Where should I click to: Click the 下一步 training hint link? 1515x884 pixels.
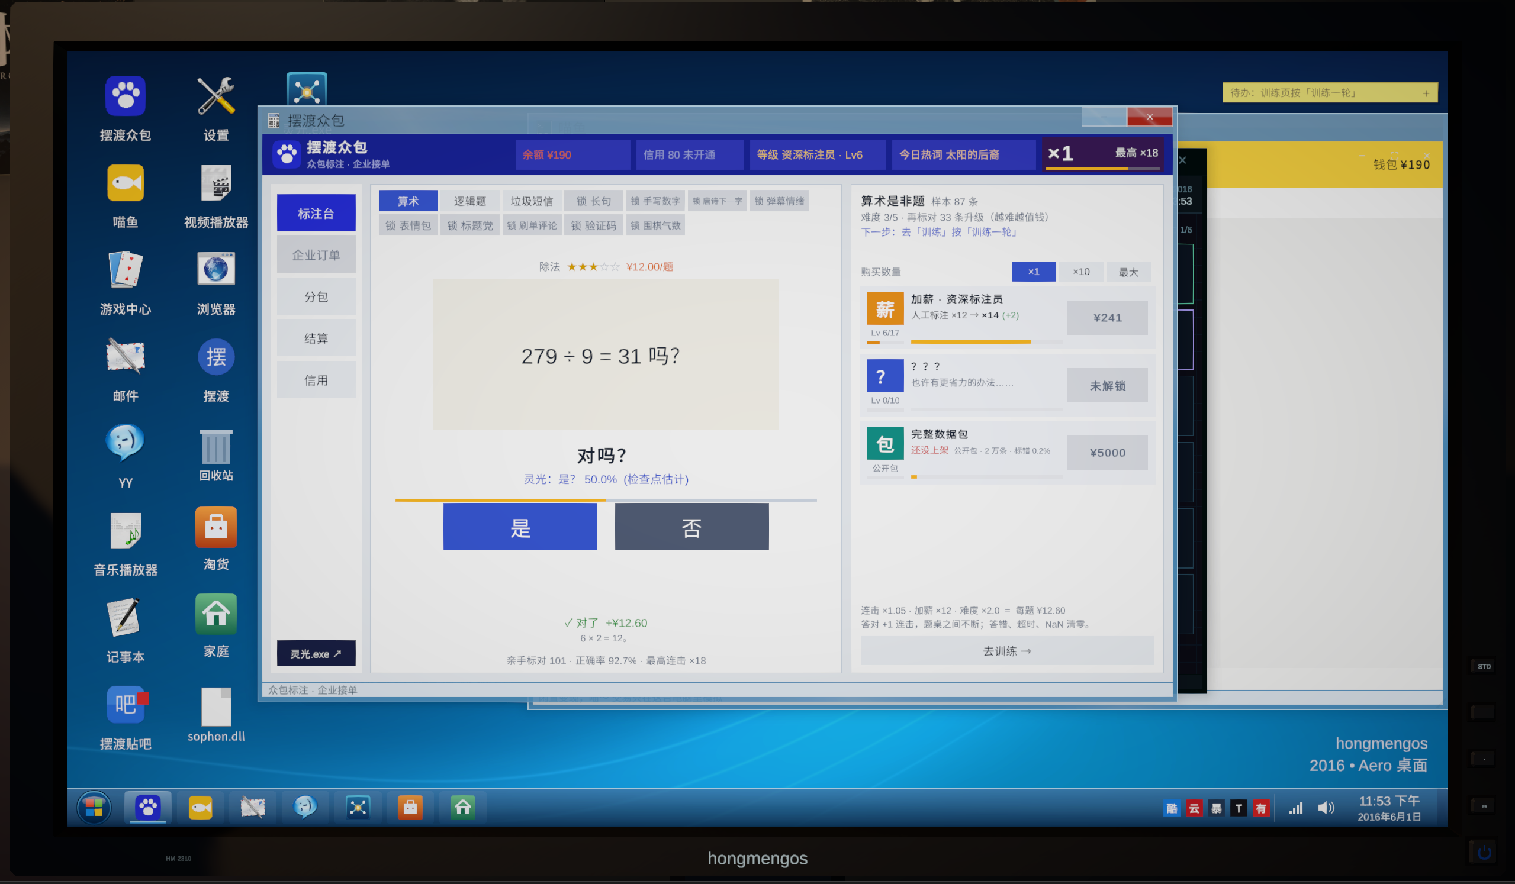click(x=939, y=232)
